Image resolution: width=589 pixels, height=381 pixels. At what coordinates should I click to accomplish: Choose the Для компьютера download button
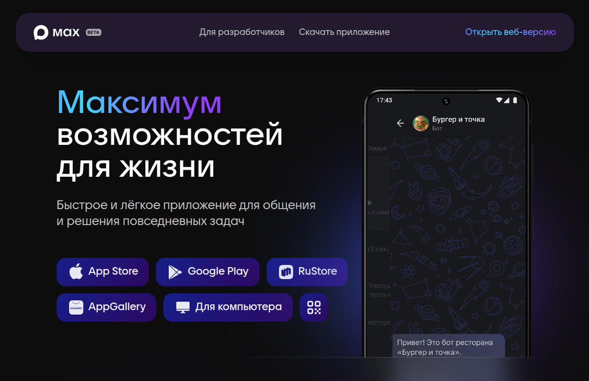click(228, 307)
